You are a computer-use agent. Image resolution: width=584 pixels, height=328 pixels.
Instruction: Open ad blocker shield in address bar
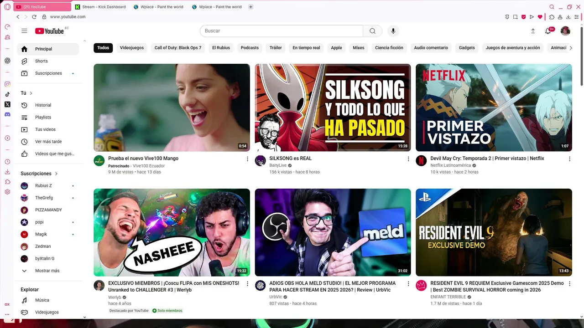tap(523, 17)
